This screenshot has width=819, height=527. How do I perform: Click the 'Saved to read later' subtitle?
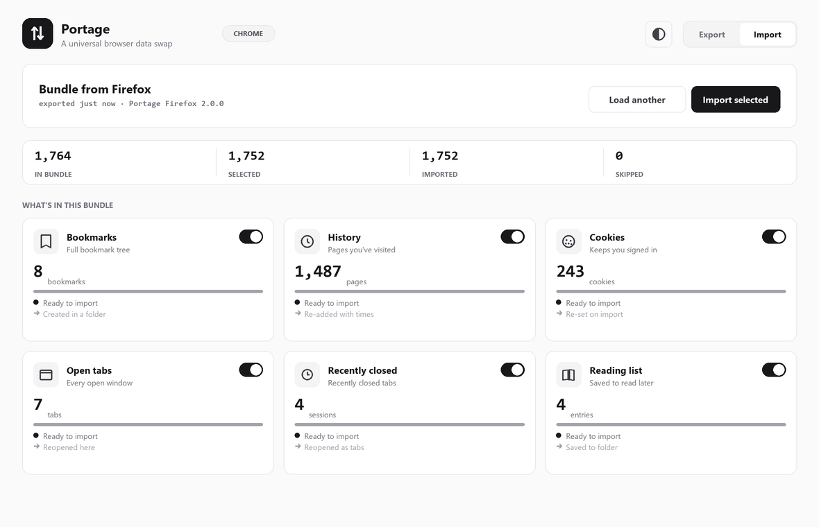point(622,383)
